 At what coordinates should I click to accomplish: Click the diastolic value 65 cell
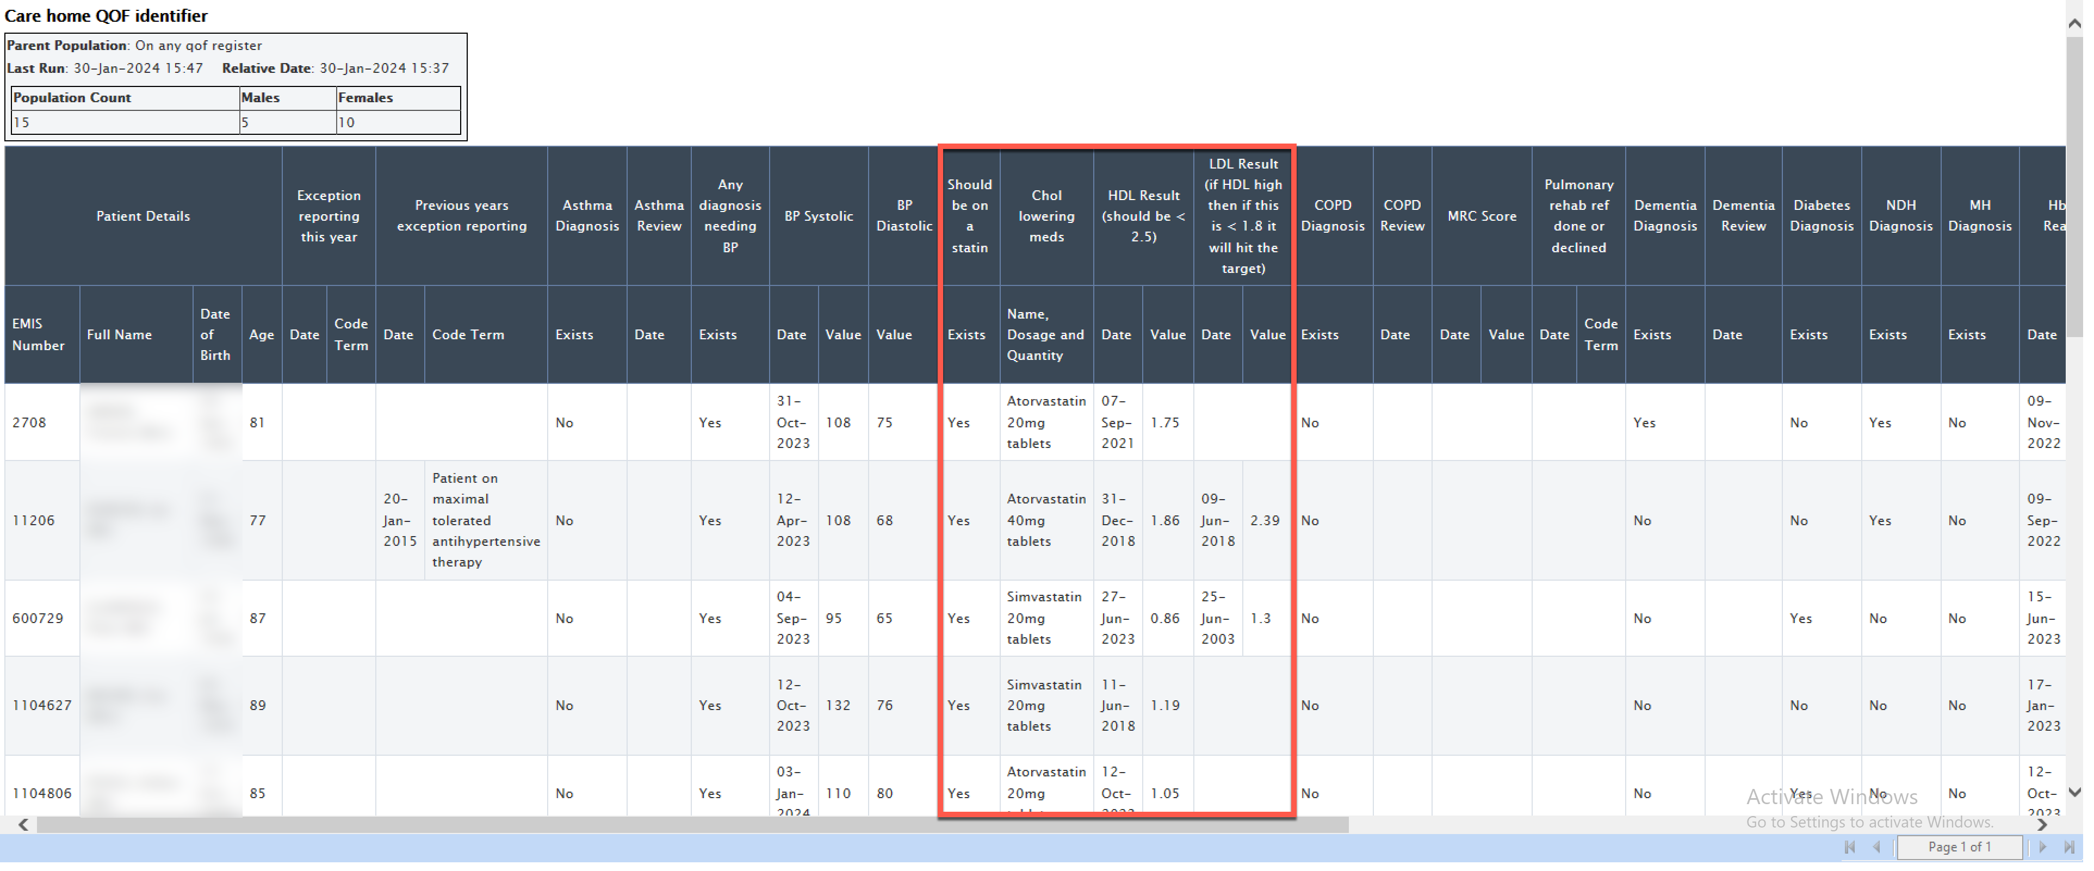click(x=904, y=618)
